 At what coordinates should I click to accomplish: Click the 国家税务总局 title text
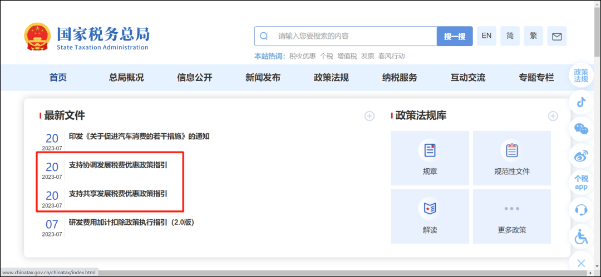click(103, 34)
